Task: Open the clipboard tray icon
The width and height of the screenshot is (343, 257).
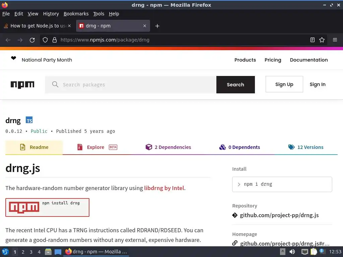Action: (x=314, y=252)
